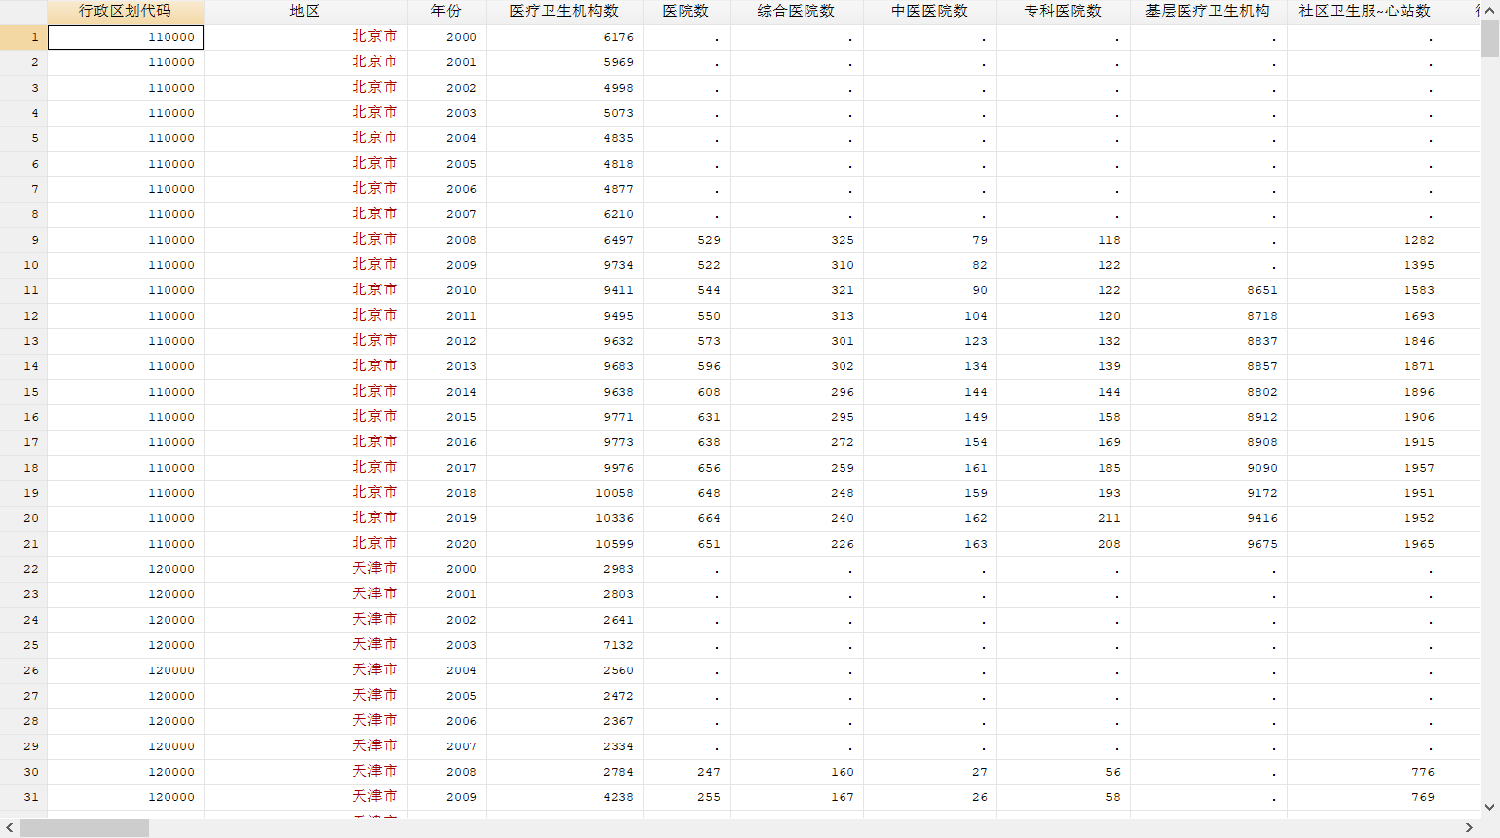Click the horizontal scrollbar right arrow
1500x838 pixels.
[x=1469, y=828]
